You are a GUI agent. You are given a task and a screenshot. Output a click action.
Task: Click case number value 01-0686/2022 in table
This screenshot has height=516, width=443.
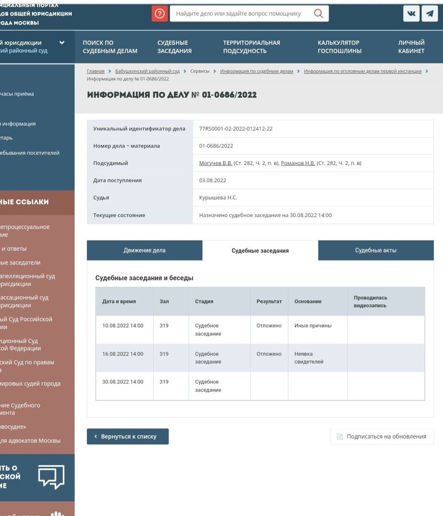(x=216, y=146)
